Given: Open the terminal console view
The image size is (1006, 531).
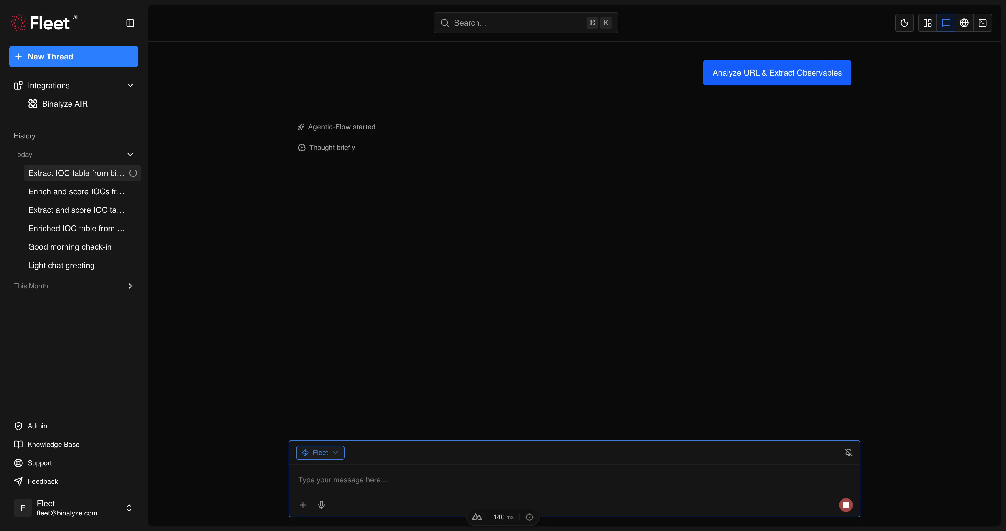Looking at the screenshot, I should tap(983, 23).
